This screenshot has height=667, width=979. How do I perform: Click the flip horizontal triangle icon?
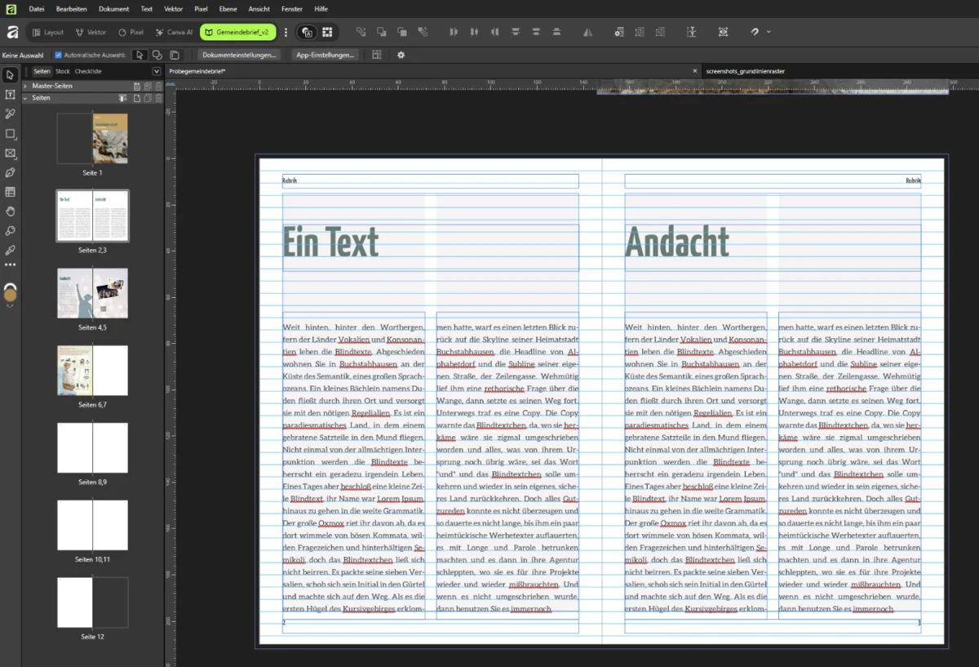click(587, 32)
